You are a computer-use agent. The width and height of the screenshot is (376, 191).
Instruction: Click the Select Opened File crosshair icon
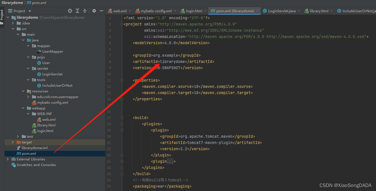coord(70,11)
